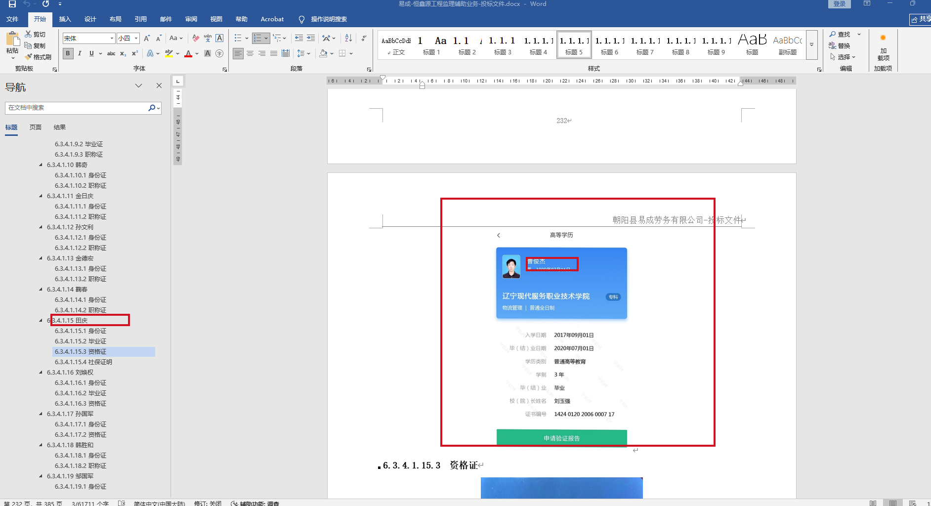931x506 pixels.
Task: Apply the 正文 (Normal) style
Action: pos(396,44)
